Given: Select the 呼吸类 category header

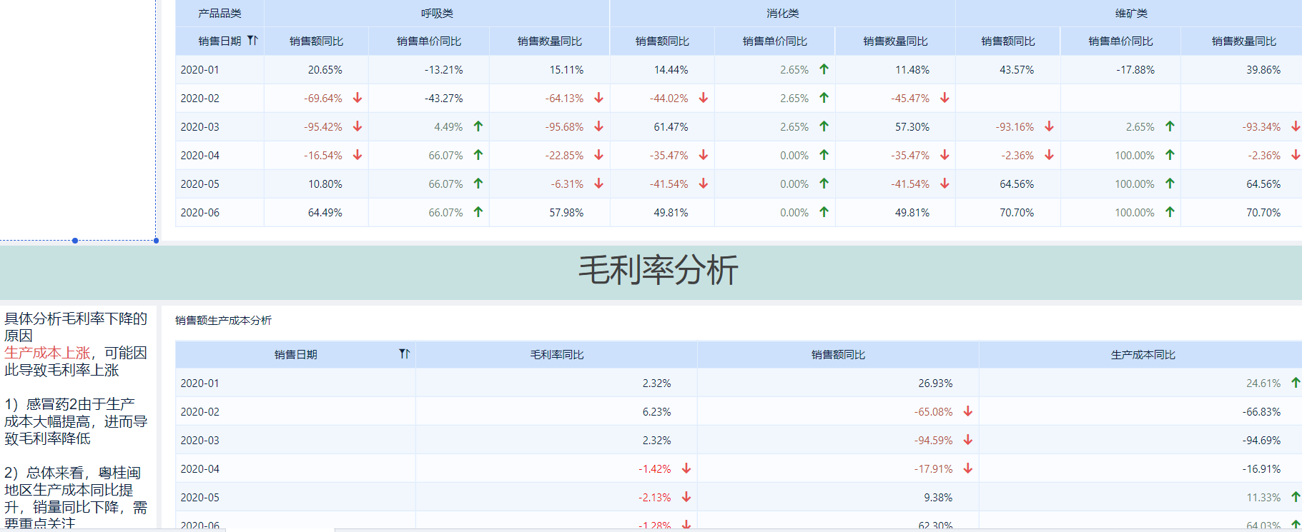Looking at the screenshot, I should click(437, 14).
